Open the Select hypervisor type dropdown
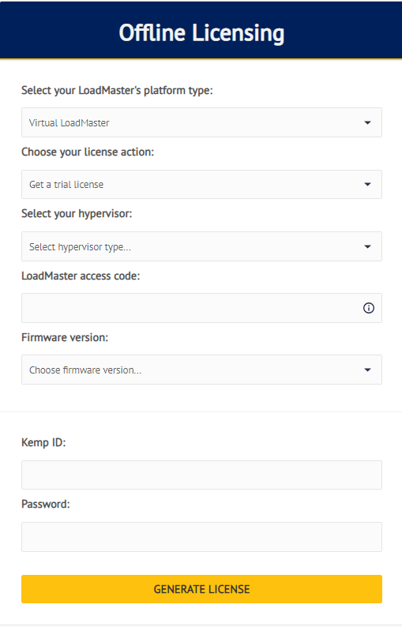 point(201,246)
